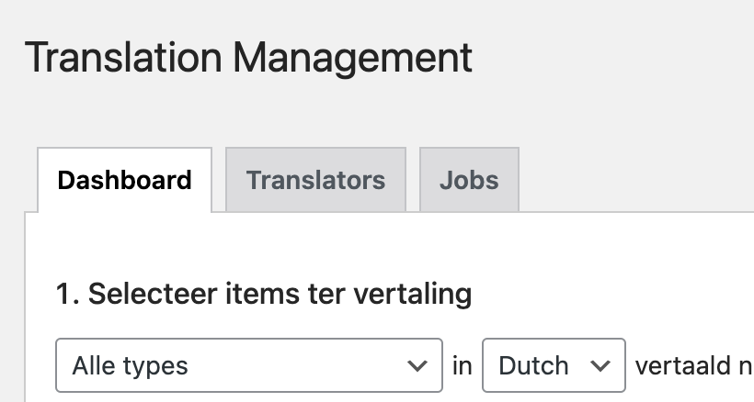Image resolution: width=754 pixels, height=402 pixels.
Task: Click the word 'Management' in the title
Action: click(x=352, y=57)
